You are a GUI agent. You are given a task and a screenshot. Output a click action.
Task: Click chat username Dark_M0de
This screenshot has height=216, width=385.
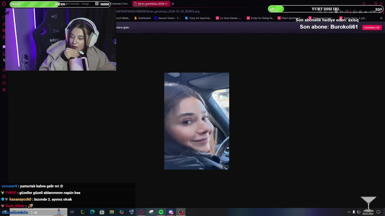(x=15, y=206)
